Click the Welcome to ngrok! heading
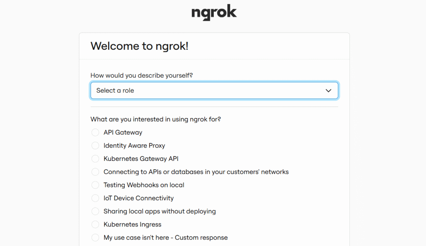426x246 pixels. [x=139, y=46]
